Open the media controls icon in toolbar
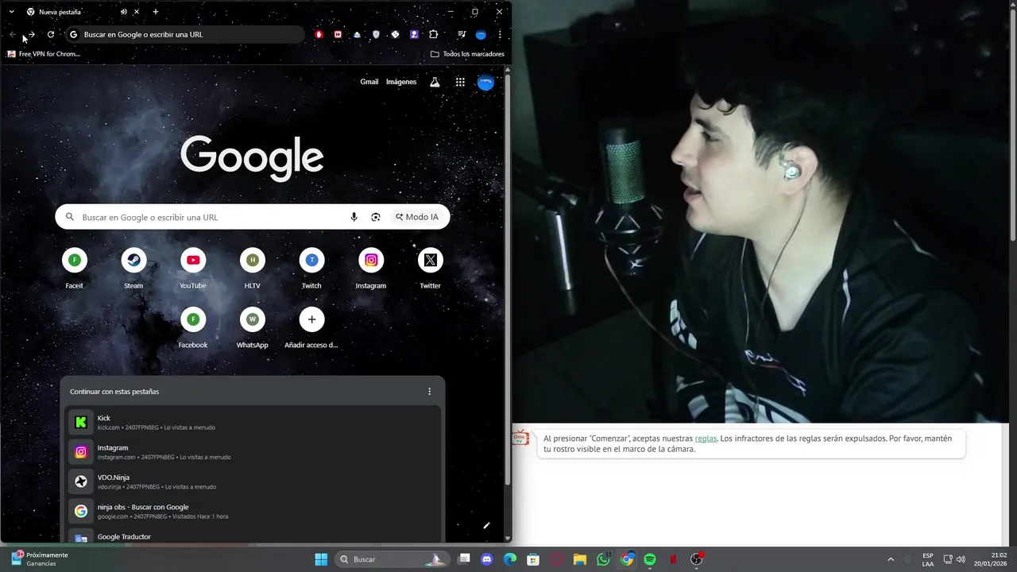This screenshot has height=572, width=1017. pyautogui.click(x=462, y=34)
